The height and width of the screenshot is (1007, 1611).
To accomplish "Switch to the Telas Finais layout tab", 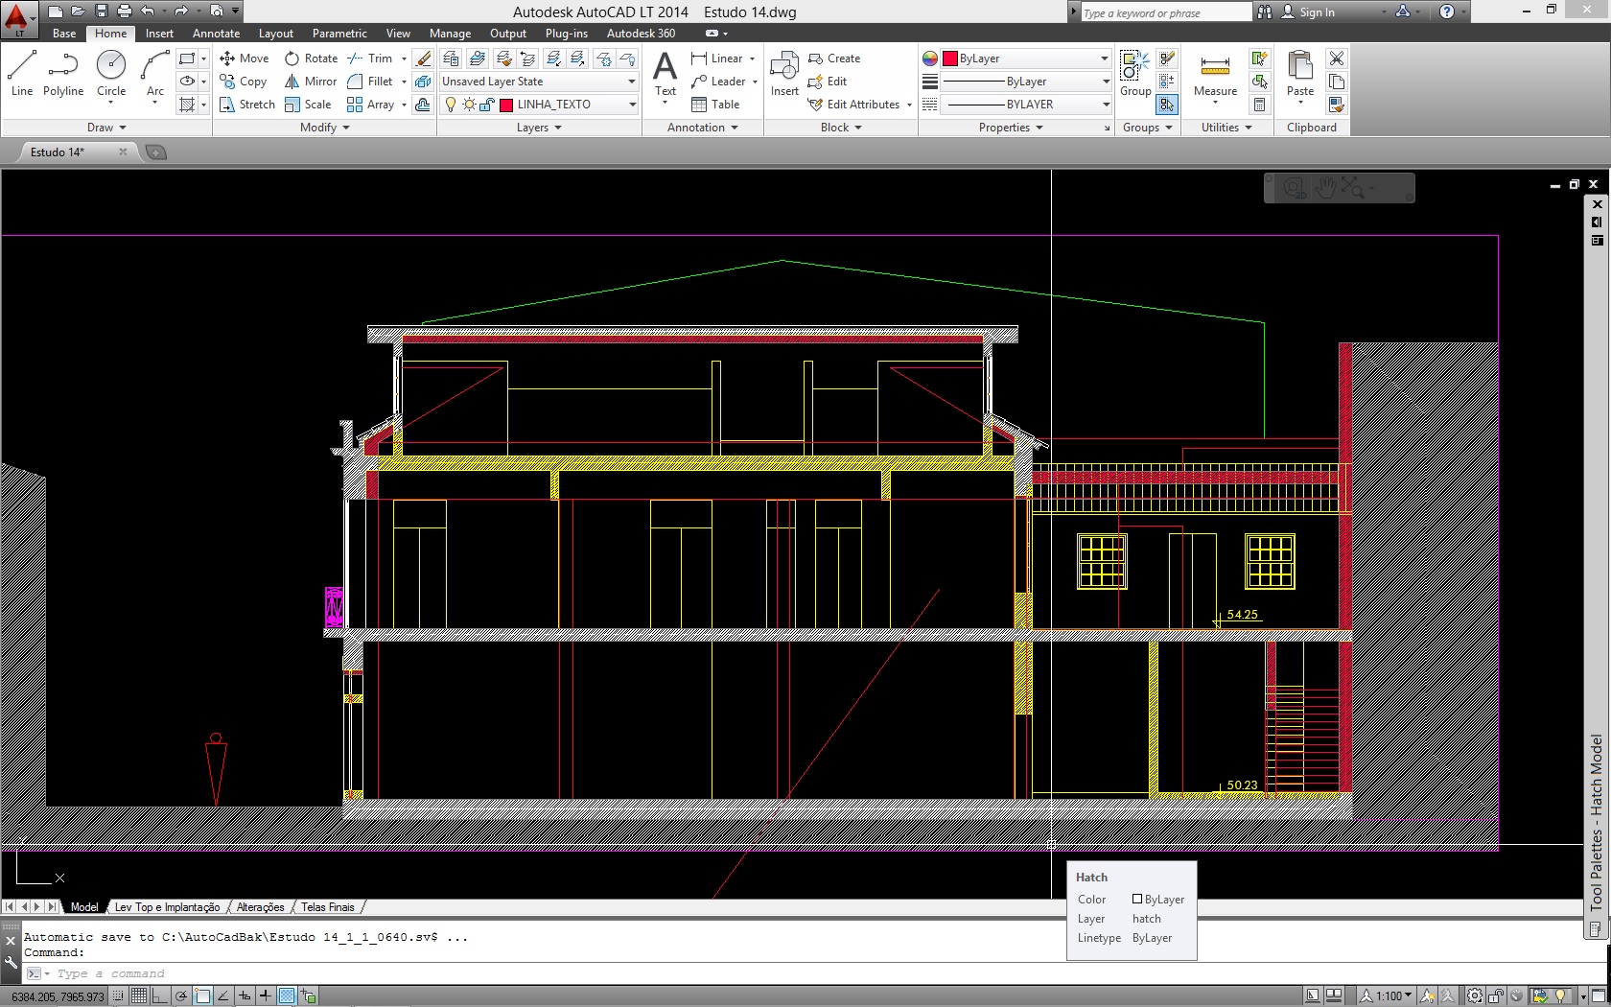I will tap(327, 907).
